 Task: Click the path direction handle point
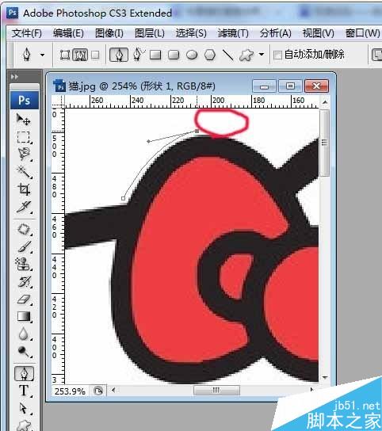(148, 141)
